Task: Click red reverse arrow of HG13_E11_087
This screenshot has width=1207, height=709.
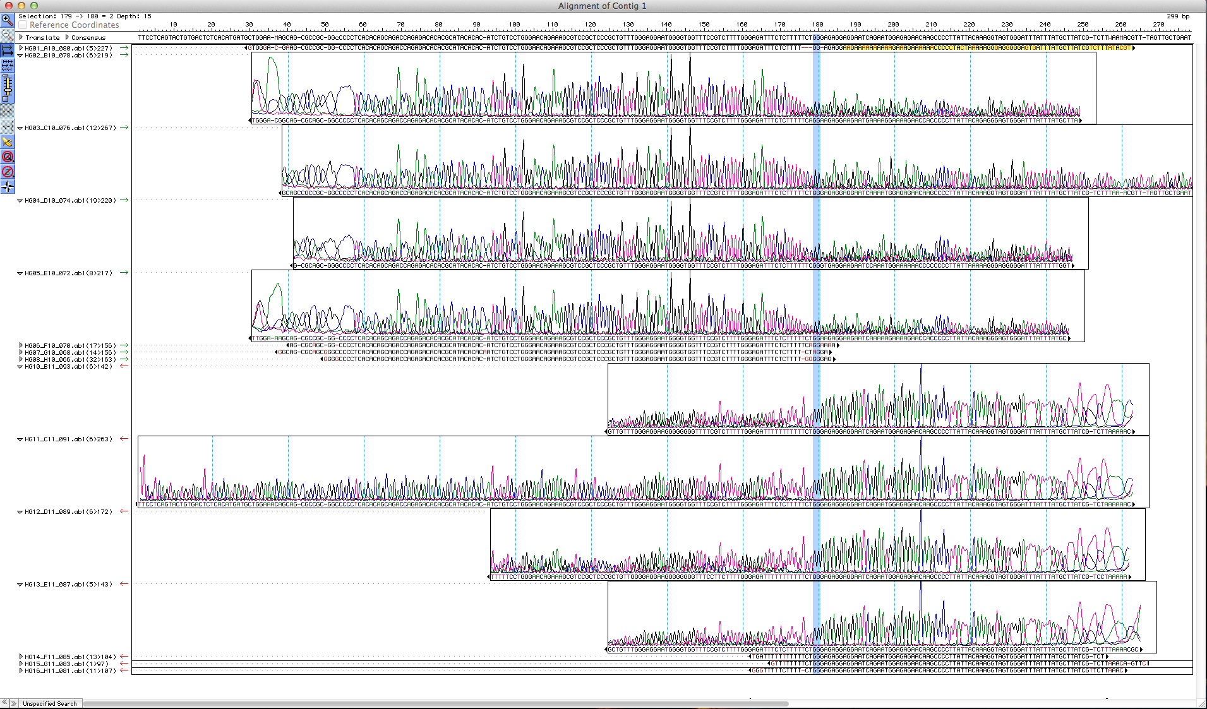Action: tap(124, 584)
